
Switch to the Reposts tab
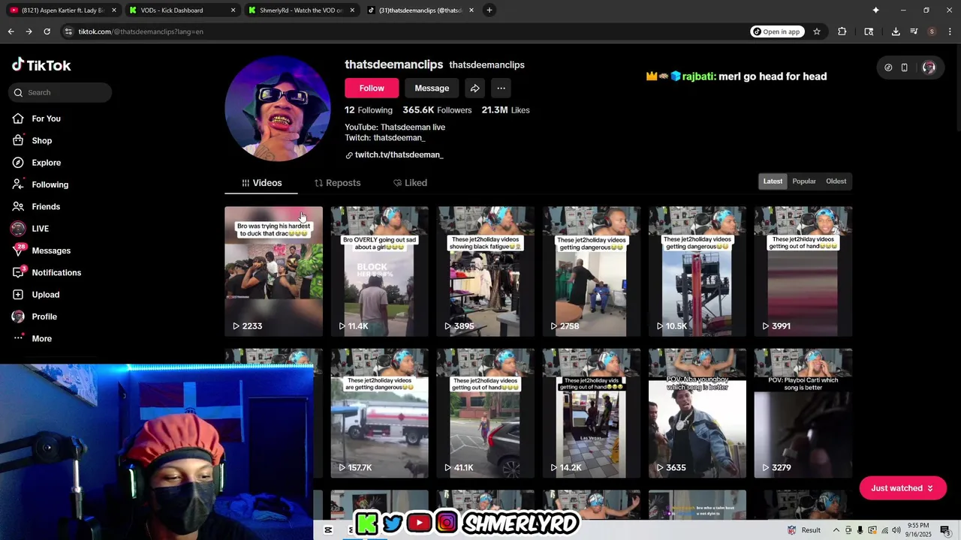pos(337,183)
